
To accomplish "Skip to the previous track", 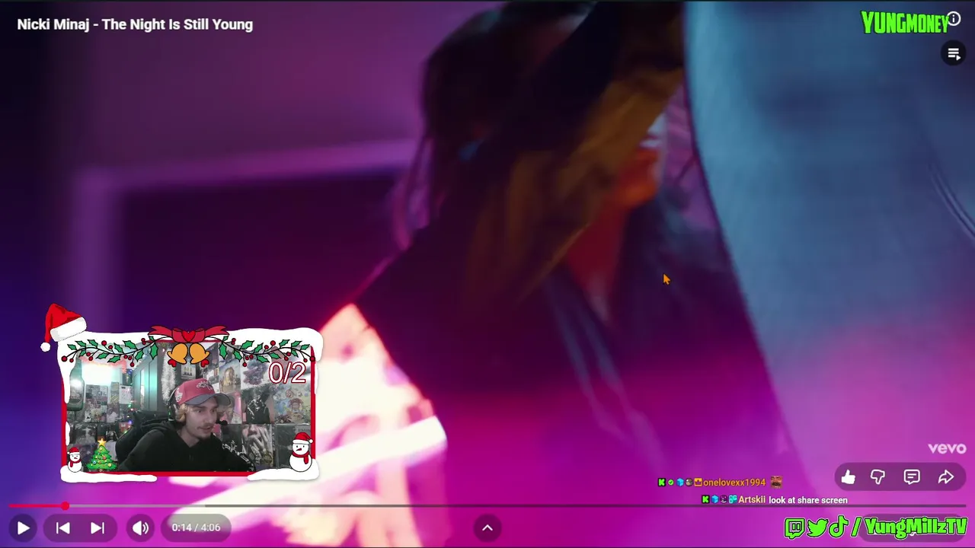I will [x=63, y=527].
